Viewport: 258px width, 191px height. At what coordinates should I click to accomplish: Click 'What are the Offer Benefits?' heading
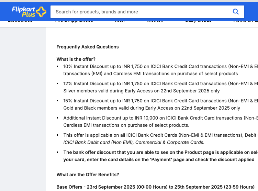coord(88,175)
